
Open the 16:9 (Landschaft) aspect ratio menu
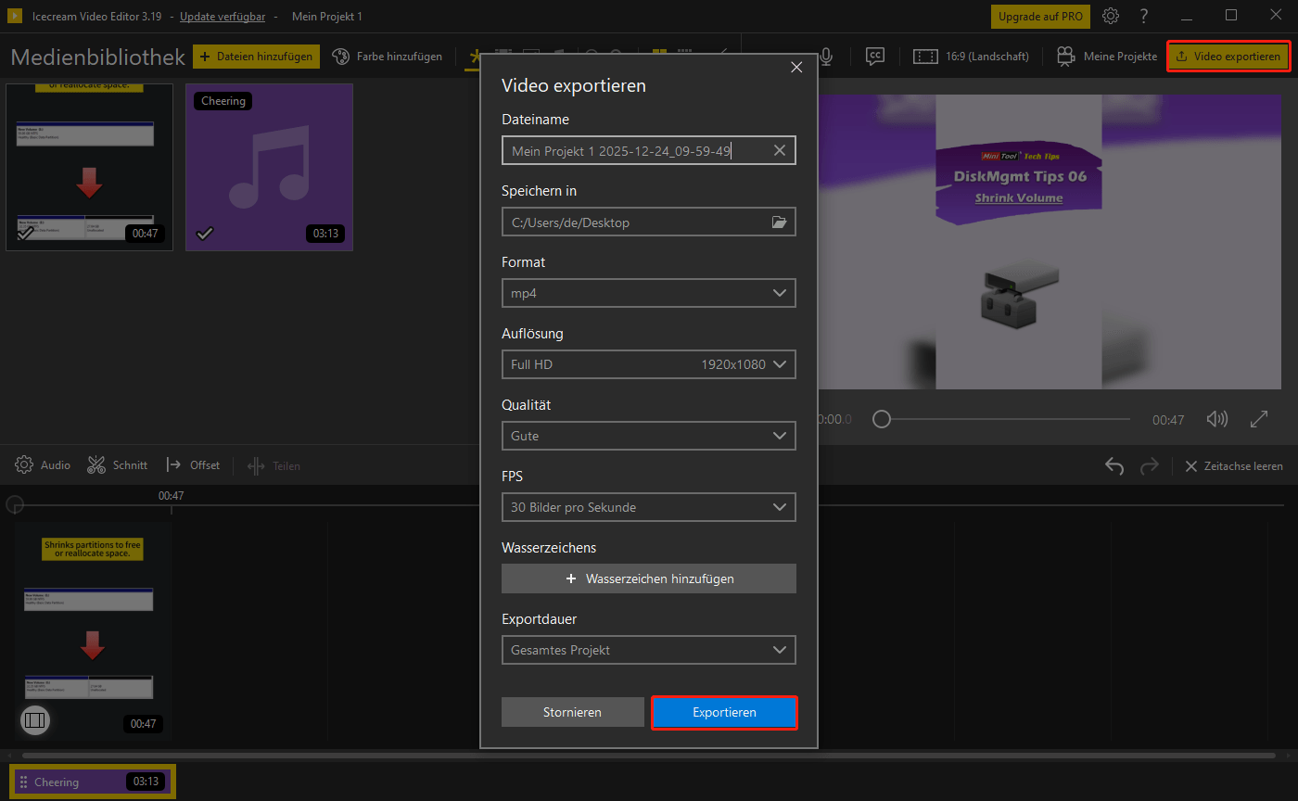point(971,56)
